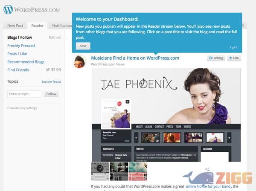Click the 'Welcome to your Dashboard!' heading
This screenshot has height=191, width=256.
pyautogui.click(x=107, y=19)
